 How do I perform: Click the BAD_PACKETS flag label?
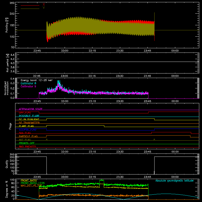[28, 146]
